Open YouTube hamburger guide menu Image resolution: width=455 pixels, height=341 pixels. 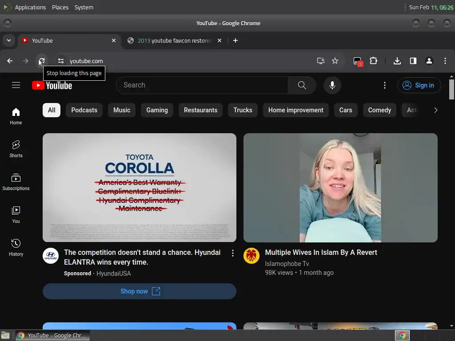pos(16,85)
